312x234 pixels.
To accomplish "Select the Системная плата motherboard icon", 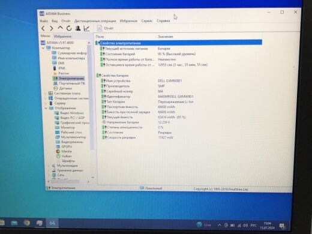I will [x=51, y=94].
